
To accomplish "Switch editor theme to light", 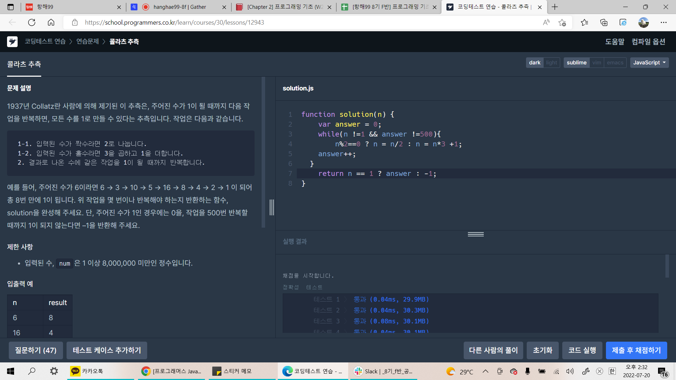I will click(x=551, y=63).
